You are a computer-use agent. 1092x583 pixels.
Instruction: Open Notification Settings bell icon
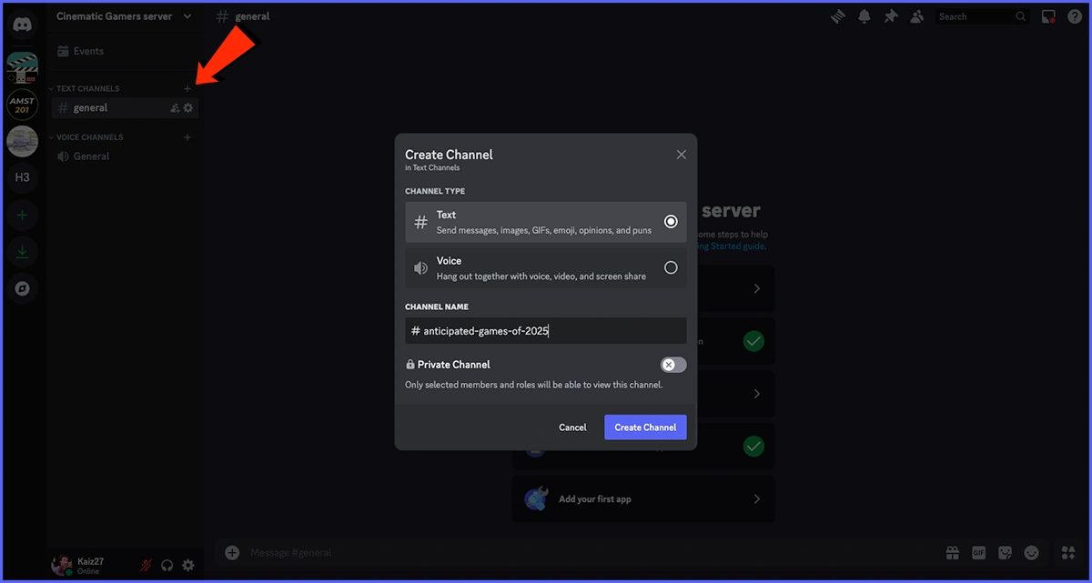click(864, 16)
